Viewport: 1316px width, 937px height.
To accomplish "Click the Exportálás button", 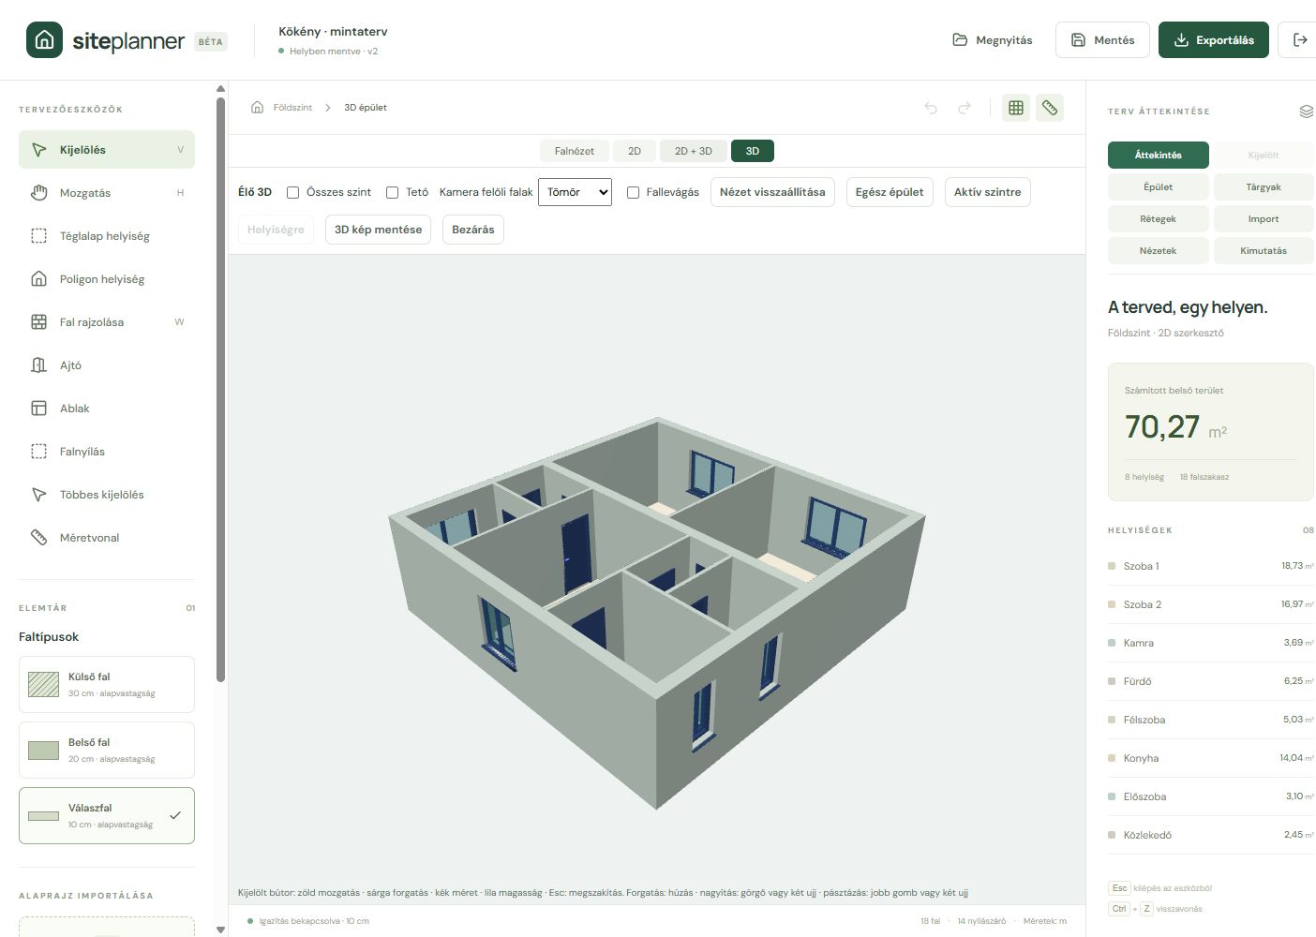I will tap(1214, 39).
